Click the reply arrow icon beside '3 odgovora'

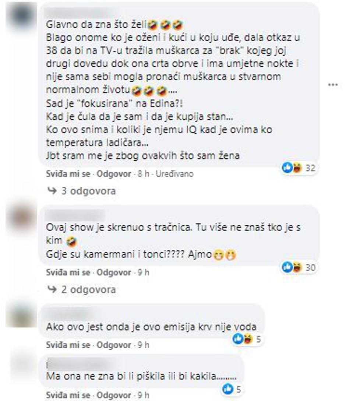pyautogui.click(x=52, y=190)
